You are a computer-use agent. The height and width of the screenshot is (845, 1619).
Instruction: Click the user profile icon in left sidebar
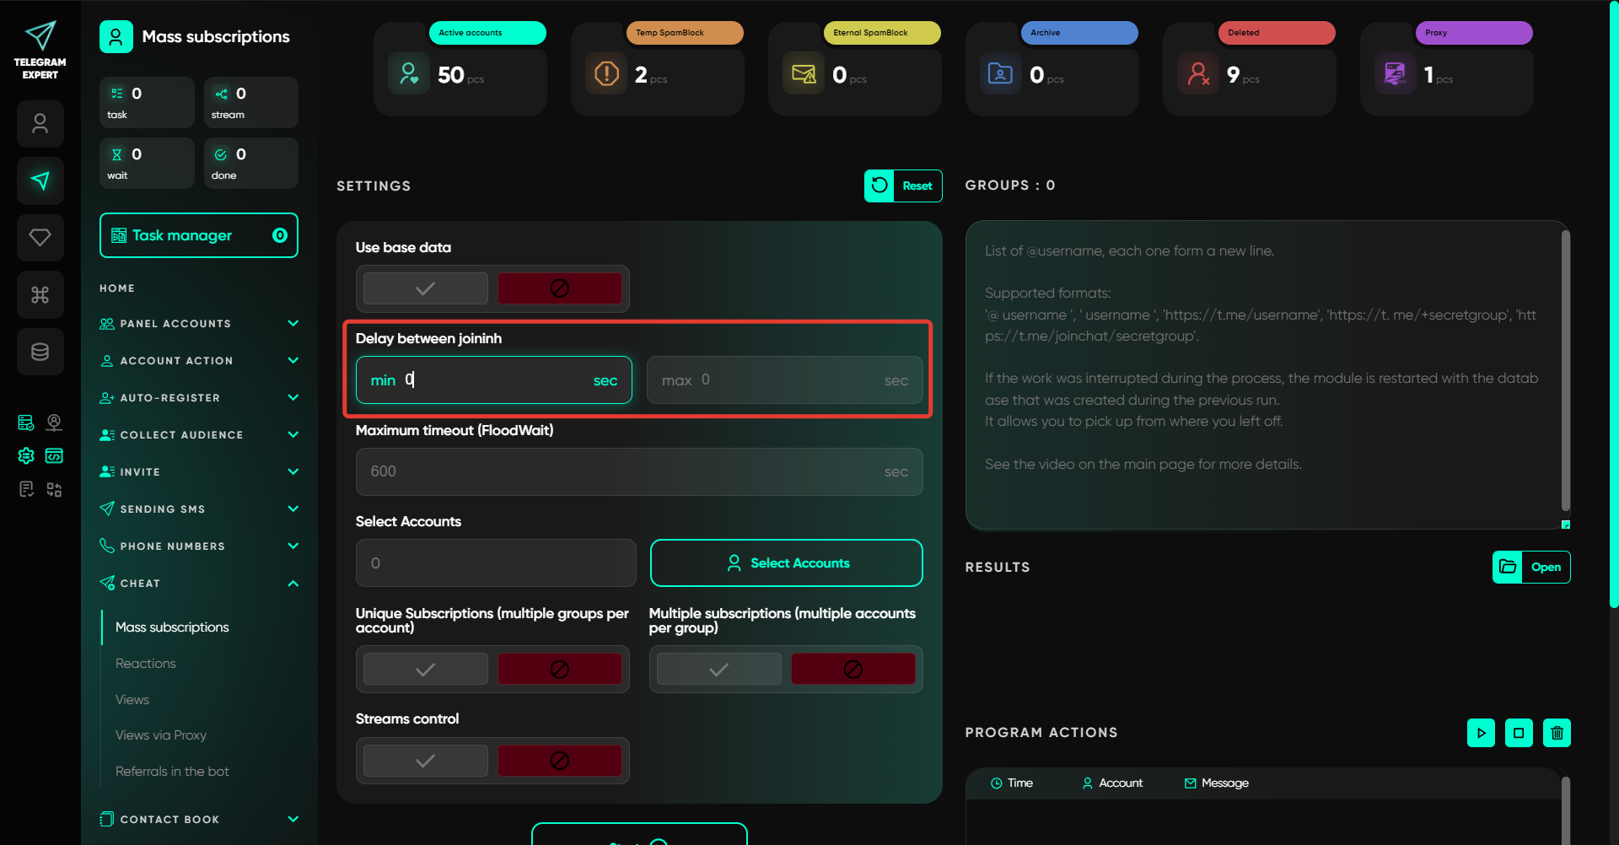40,124
